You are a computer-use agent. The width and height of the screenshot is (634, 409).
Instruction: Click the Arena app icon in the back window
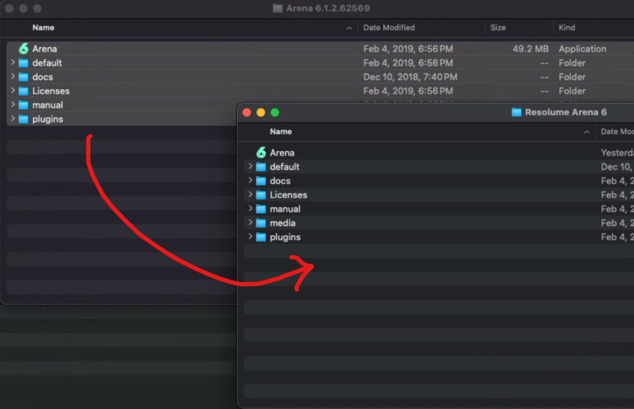click(24, 49)
